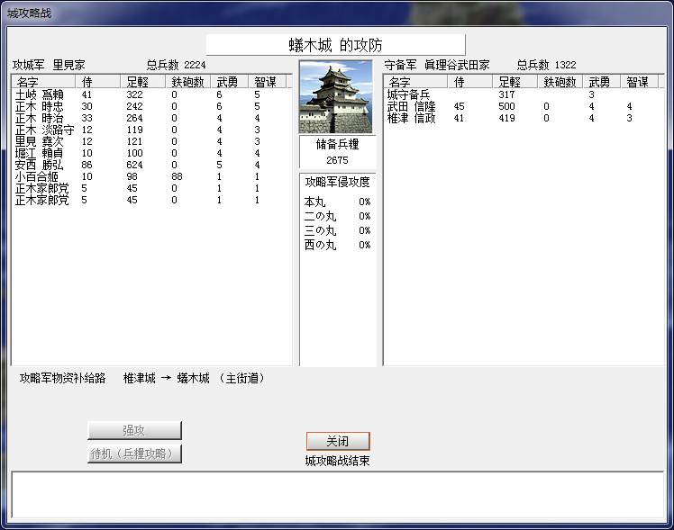Viewport: 674px width, 530px height.
Task: Click the 城攻略战结束 status text
Action: [337, 461]
